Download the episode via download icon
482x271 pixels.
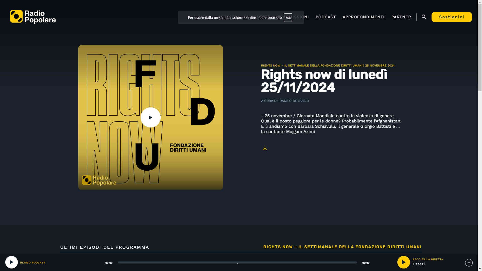pos(265,148)
